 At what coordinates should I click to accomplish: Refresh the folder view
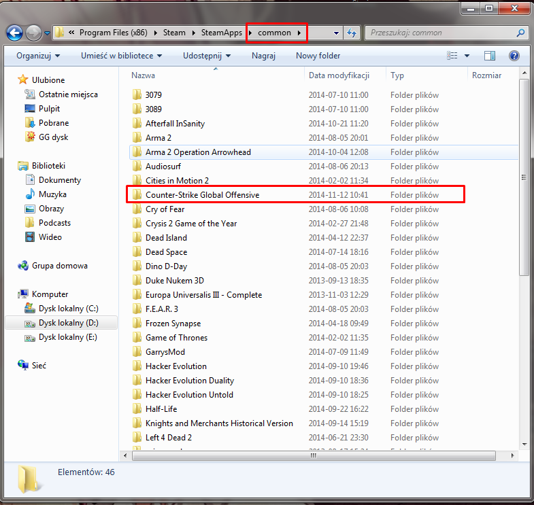click(x=352, y=33)
